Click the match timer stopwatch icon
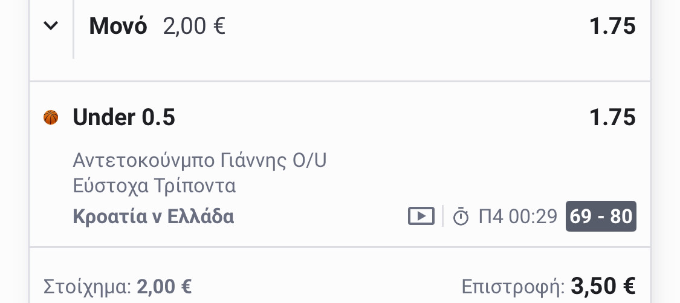Viewport: 680px width, 303px height. (x=461, y=216)
